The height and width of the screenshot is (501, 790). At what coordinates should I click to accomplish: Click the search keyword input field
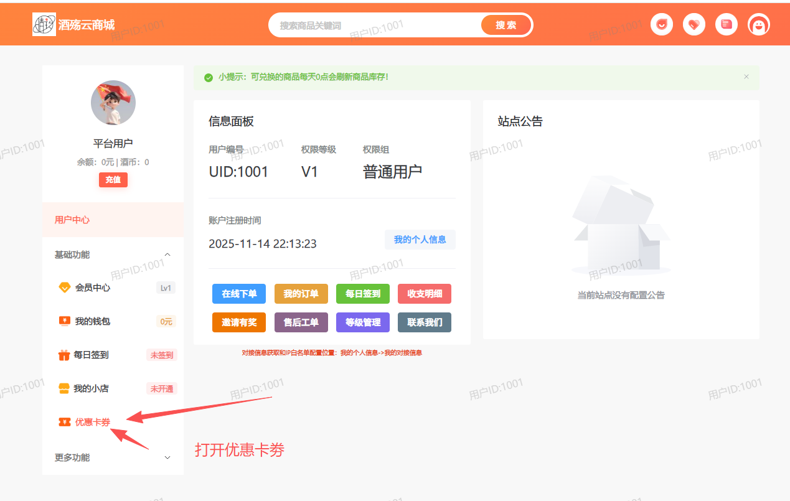(x=374, y=24)
